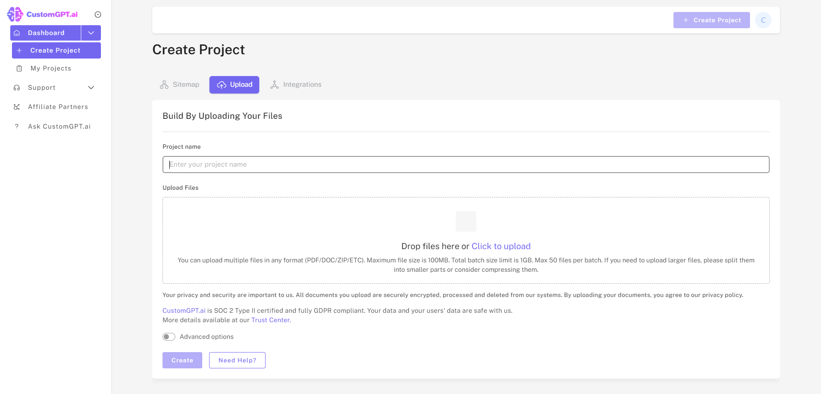Click the upload placeholder icon in drop zone
Image resolution: width=821 pixels, height=394 pixels.
tap(466, 221)
